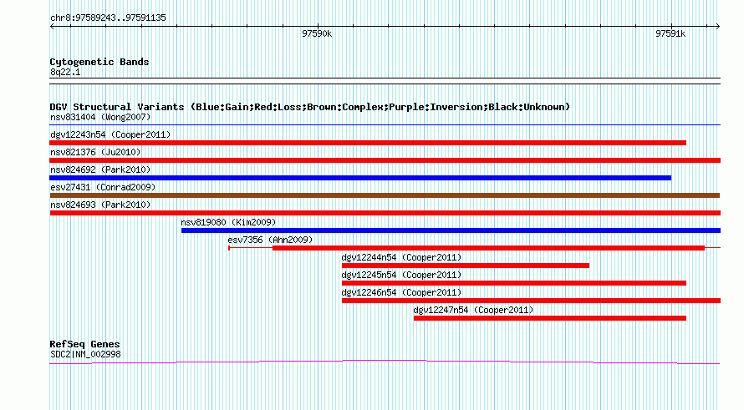Click the nsv831404 (Wong2007) label

point(100,117)
